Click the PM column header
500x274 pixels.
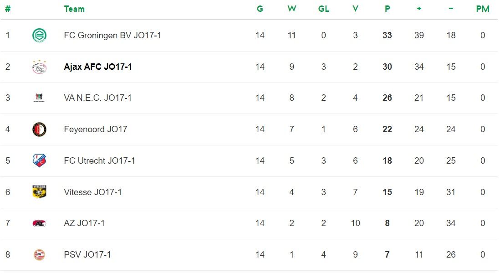tap(483, 9)
